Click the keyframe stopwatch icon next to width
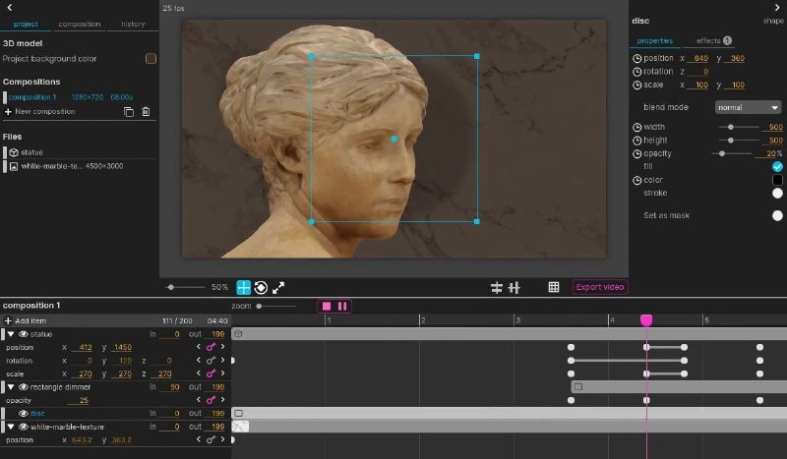 [x=636, y=127]
